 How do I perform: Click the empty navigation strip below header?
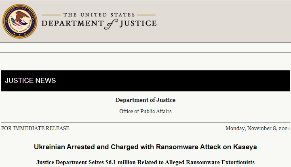145,48
